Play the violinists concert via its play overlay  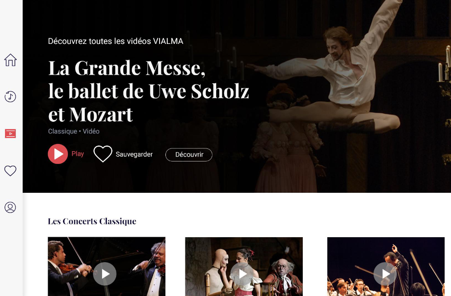(x=105, y=274)
